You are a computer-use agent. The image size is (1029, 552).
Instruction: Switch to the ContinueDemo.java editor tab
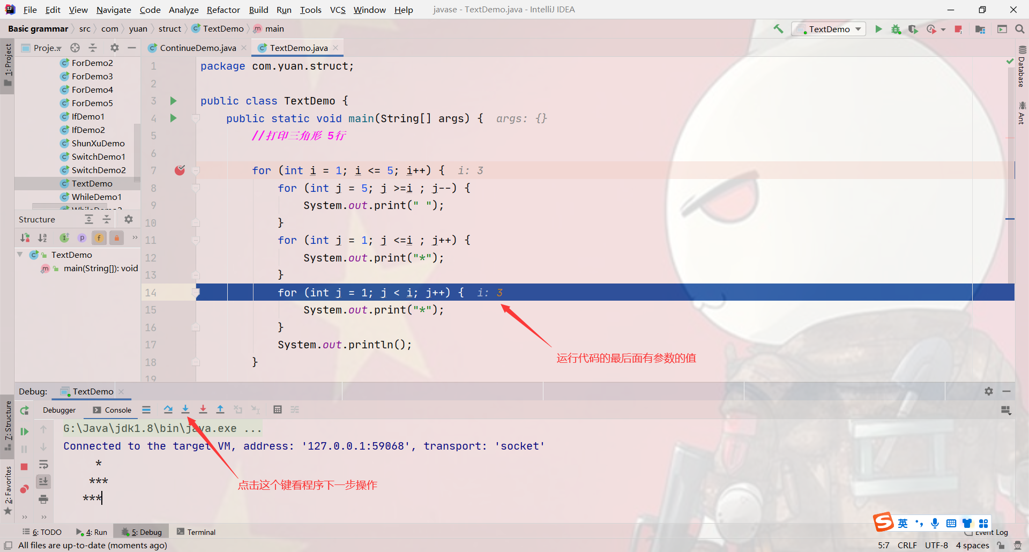(198, 48)
